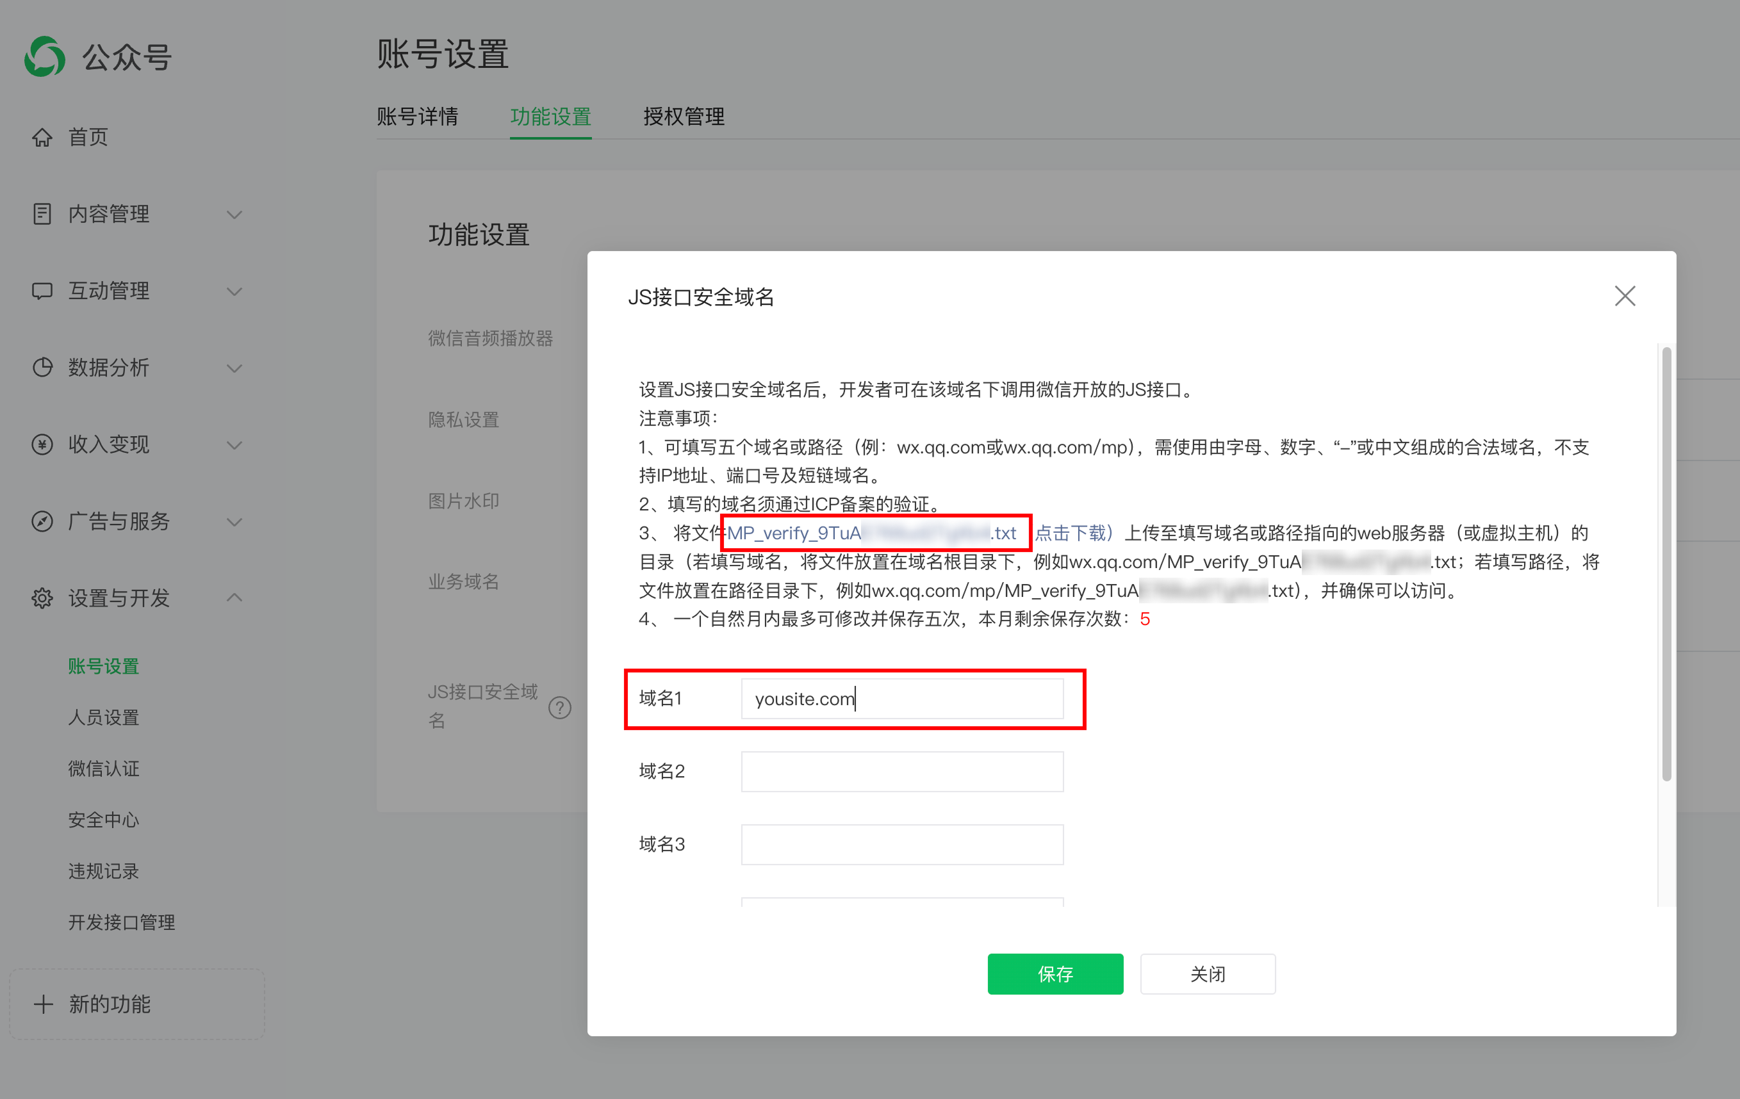Close the JS接口安全域名 dialog with X
The image size is (1740, 1099).
tap(1625, 295)
